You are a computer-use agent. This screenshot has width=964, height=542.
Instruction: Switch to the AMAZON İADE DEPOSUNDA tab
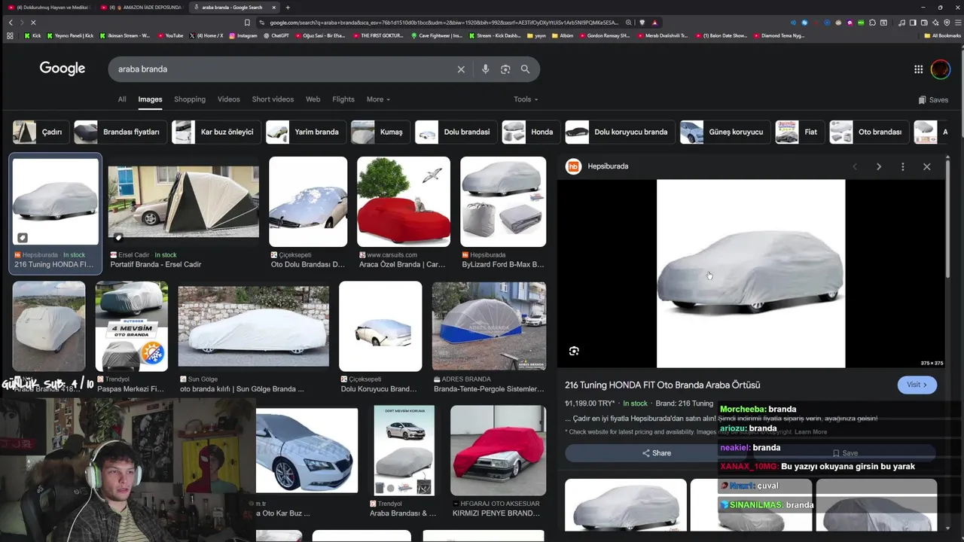145,8
